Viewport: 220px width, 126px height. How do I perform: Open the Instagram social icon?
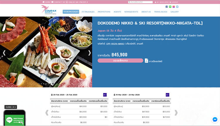pyautogui.click(x=174, y=7)
